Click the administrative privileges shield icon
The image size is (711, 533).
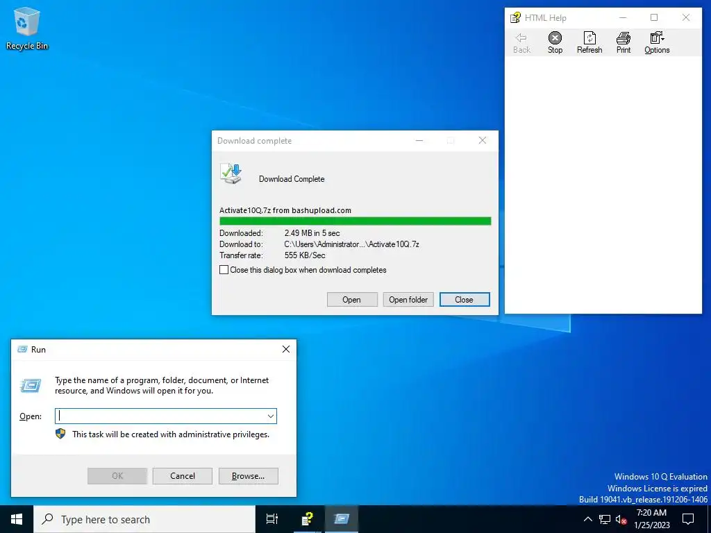(x=60, y=434)
